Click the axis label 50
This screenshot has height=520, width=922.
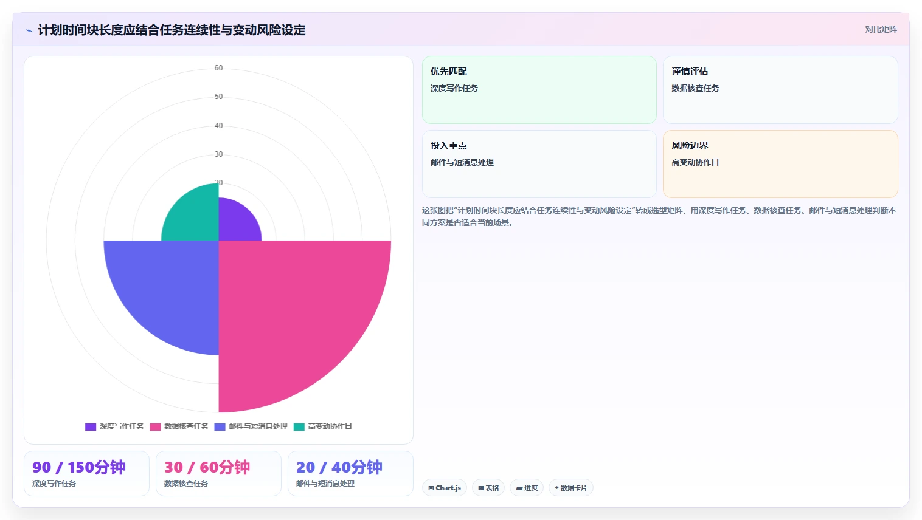(x=218, y=97)
